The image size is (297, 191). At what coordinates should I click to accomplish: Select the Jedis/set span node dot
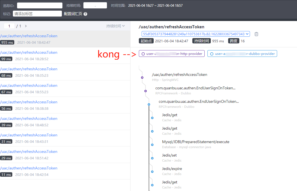coord(152,158)
